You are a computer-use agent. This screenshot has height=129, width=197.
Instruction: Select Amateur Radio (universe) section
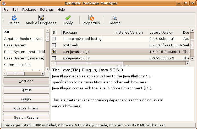24,39
